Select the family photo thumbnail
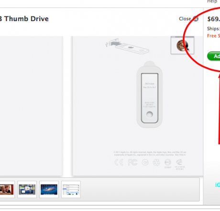 point(7,189)
